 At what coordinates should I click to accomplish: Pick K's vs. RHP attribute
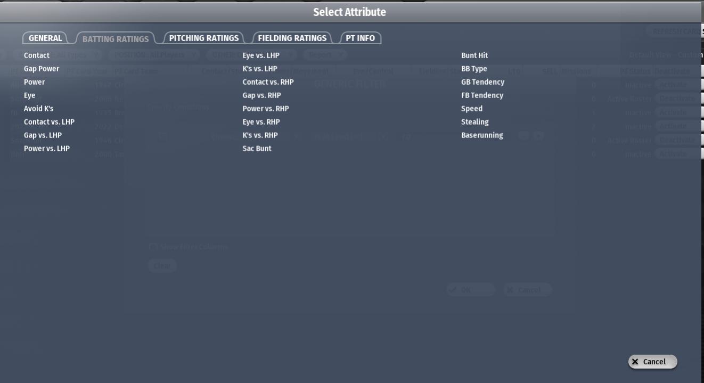pyautogui.click(x=260, y=135)
